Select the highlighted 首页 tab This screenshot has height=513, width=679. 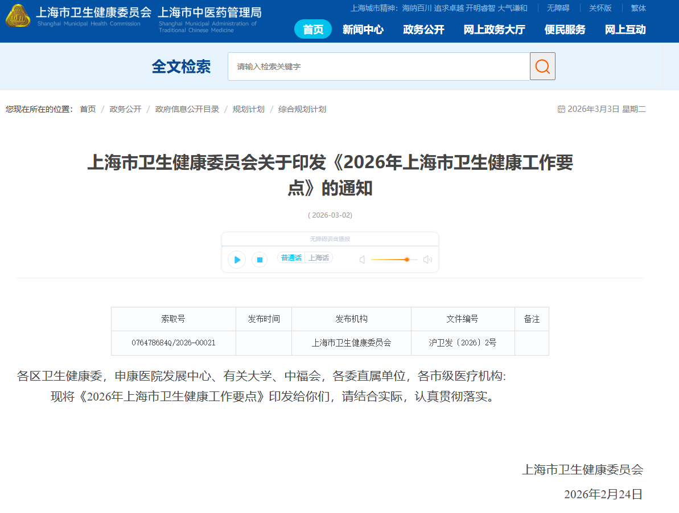pos(312,30)
